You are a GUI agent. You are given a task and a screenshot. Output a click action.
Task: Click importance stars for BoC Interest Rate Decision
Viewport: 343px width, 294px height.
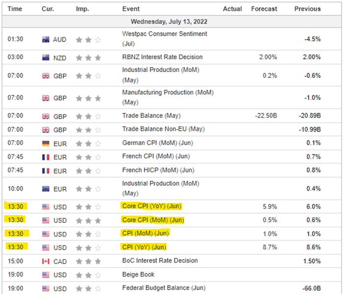point(88,261)
